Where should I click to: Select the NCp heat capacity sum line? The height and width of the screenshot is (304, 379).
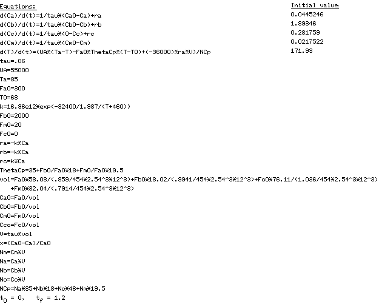[x=52, y=288]
